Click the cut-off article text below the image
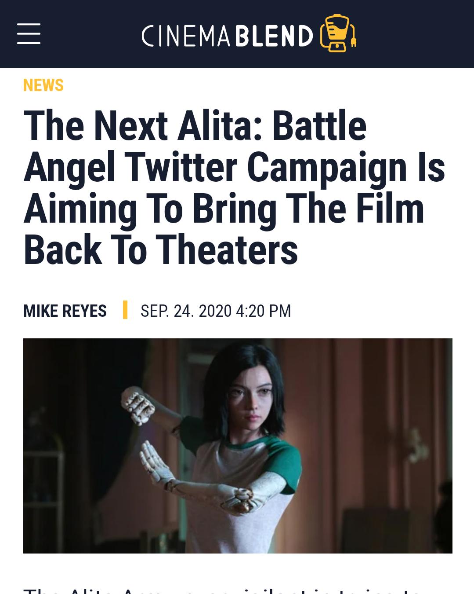Viewport: 474px width, 594px height. [x=222, y=590]
